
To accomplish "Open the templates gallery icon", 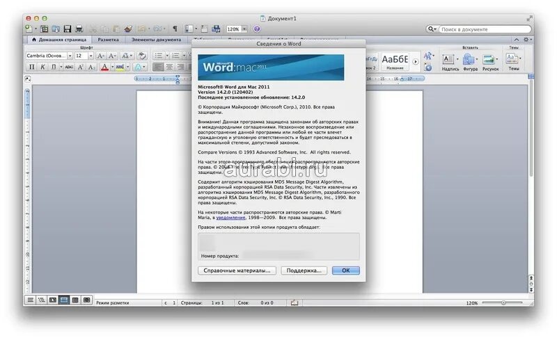I will (x=45, y=29).
